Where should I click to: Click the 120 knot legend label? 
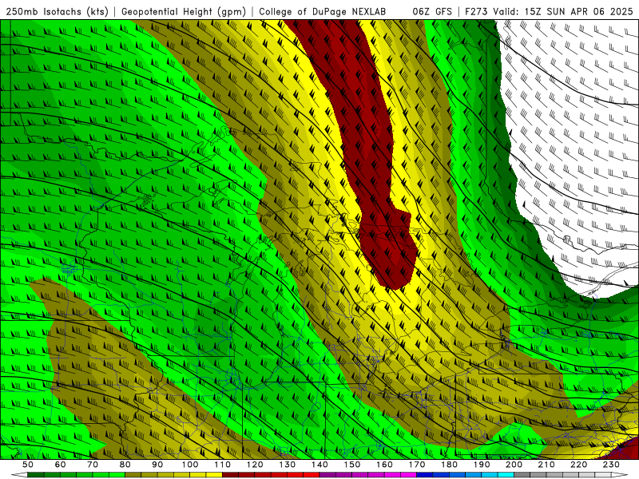click(255, 465)
